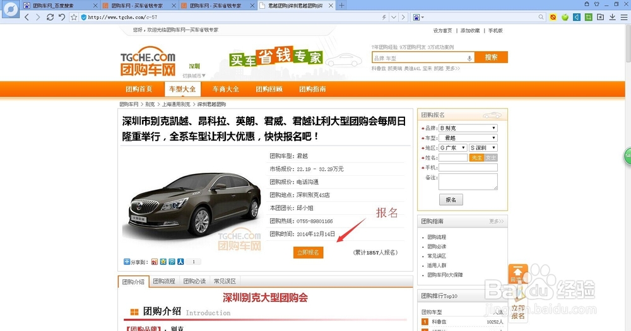Screen dimensions: 631x331
Task: Share to Qzone via yellow star icon
Action: pyautogui.click(x=163, y=262)
